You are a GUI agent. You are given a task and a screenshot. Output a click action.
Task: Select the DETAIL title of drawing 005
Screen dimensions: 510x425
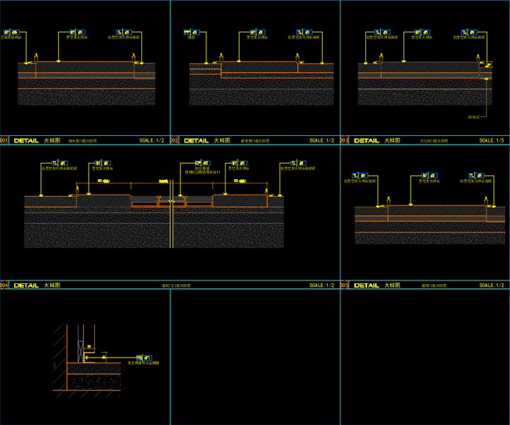(367, 285)
